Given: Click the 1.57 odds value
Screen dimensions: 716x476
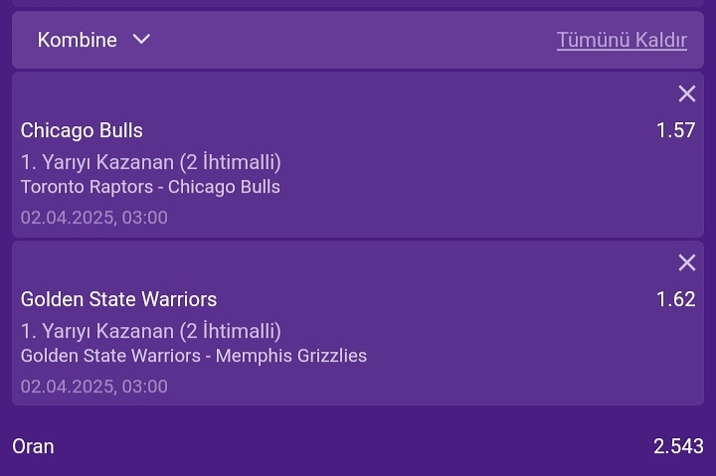Looking at the screenshot, I should [675, 130].
